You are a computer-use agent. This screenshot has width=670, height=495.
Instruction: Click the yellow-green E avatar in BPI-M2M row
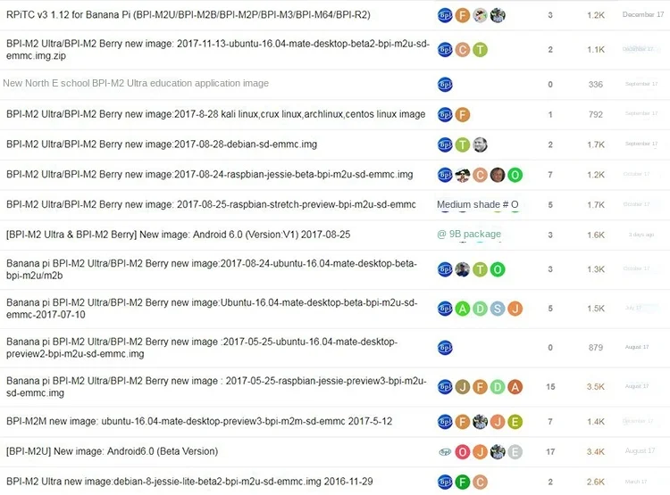[x=515, y=422]
